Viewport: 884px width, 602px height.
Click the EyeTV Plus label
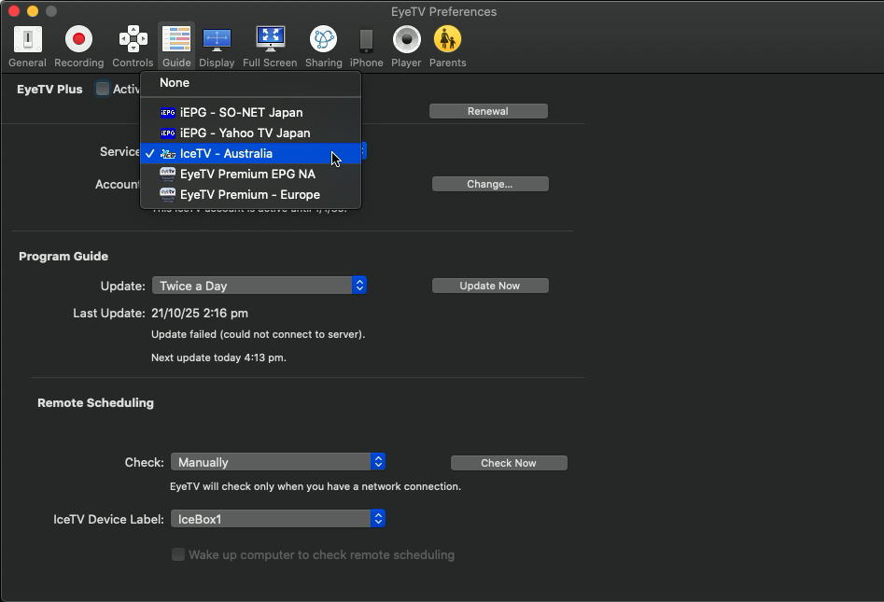point(49,89)
